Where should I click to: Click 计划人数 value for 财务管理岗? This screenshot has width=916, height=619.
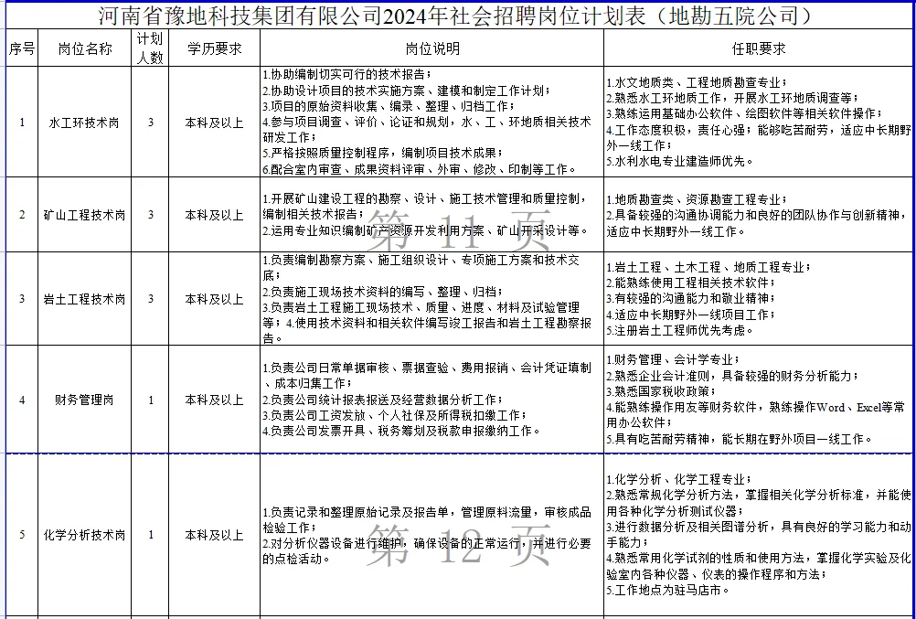(x=150, y=400)
